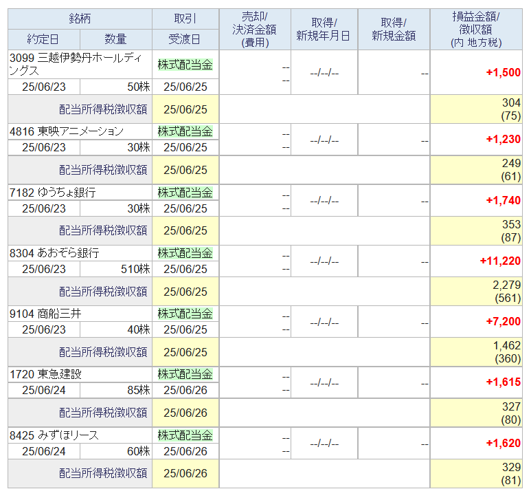This screenshot has width=531, height=500.
Task: Click 株式配当金 label in 東急建設 row
Action: click(185, 375)
